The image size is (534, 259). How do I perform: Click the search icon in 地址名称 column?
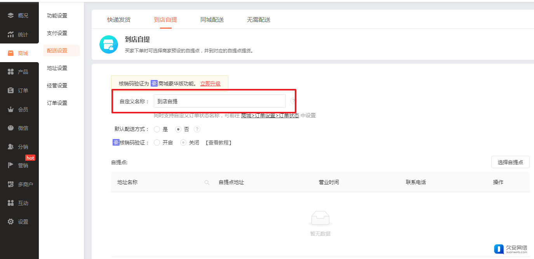(x=207, y=183)
